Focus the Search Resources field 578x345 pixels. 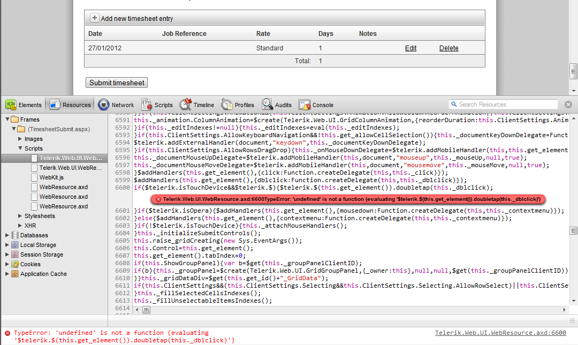tap(503, 104)
